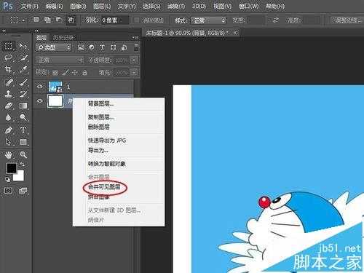Select the Brush tool
The image size is (364, 273).
click(23, 82)
